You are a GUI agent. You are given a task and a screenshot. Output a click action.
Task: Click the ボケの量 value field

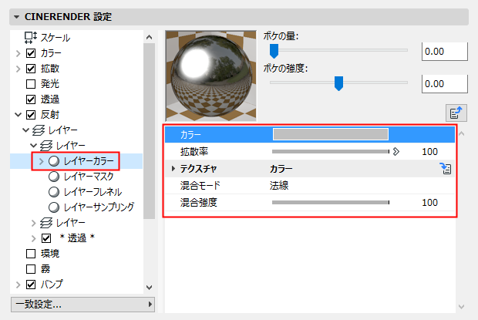click(445, 52)
